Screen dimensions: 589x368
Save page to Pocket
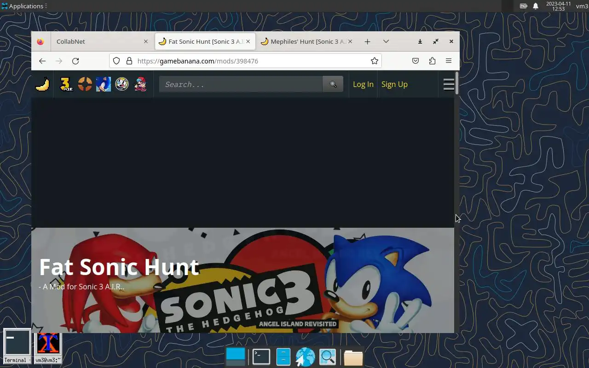click(x=416, y=61)
